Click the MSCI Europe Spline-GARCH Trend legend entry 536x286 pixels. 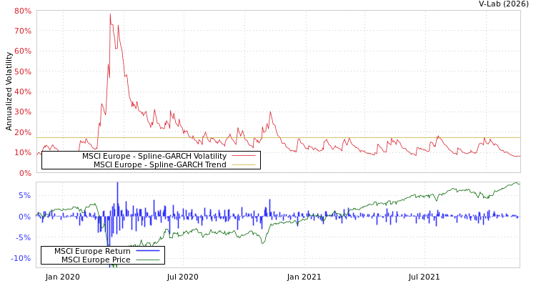click(x=159, y=164)
